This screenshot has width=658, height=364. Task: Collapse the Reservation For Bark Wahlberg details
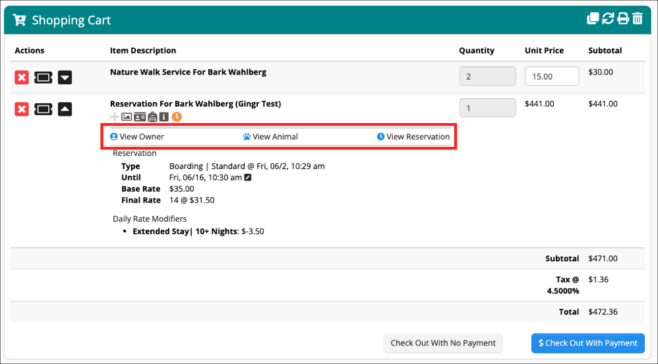click(x=65, y=109)
